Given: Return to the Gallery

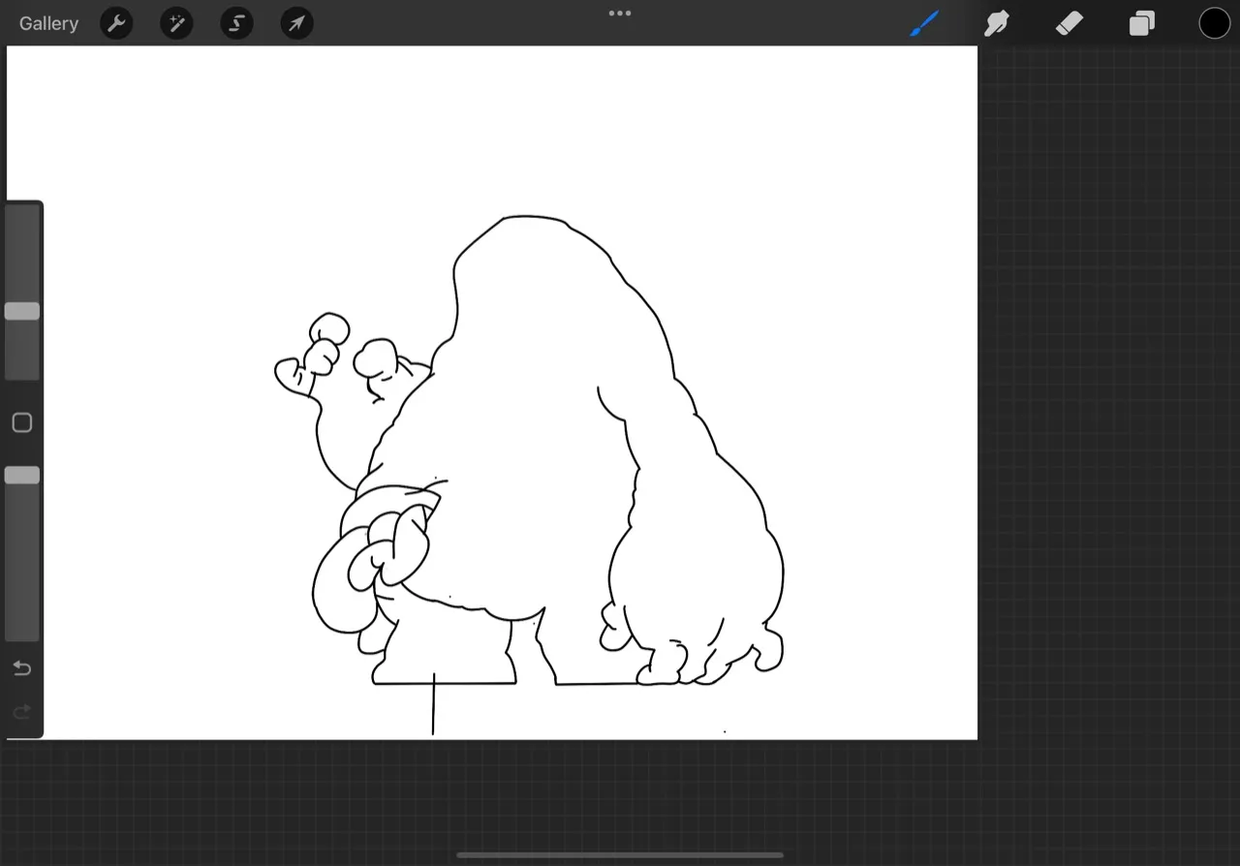Looking at the screenshot, I should coord(48,23).
